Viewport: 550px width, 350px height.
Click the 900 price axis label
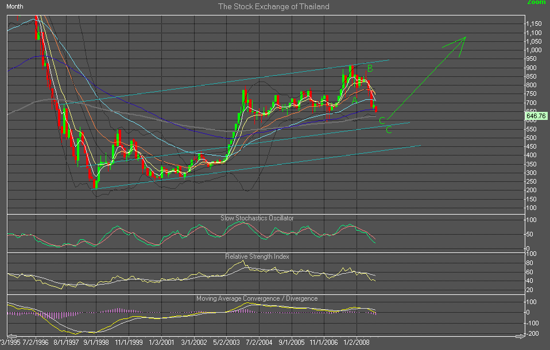pos(532,68)
